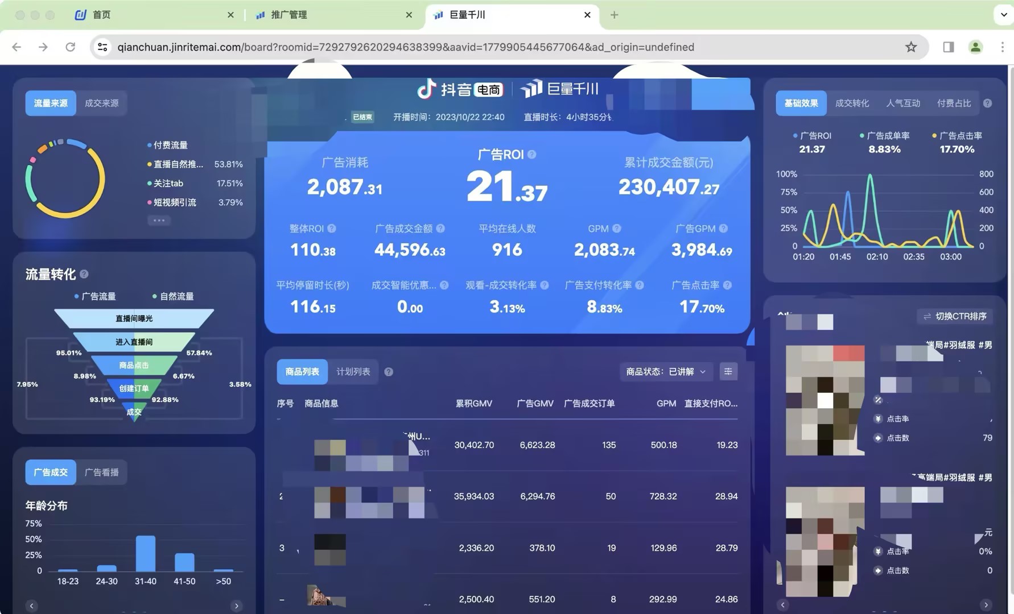The image size is (1014, 614).
Task: Open the 商品状态: 已讲解 dropdown
Action: [666, 372]
